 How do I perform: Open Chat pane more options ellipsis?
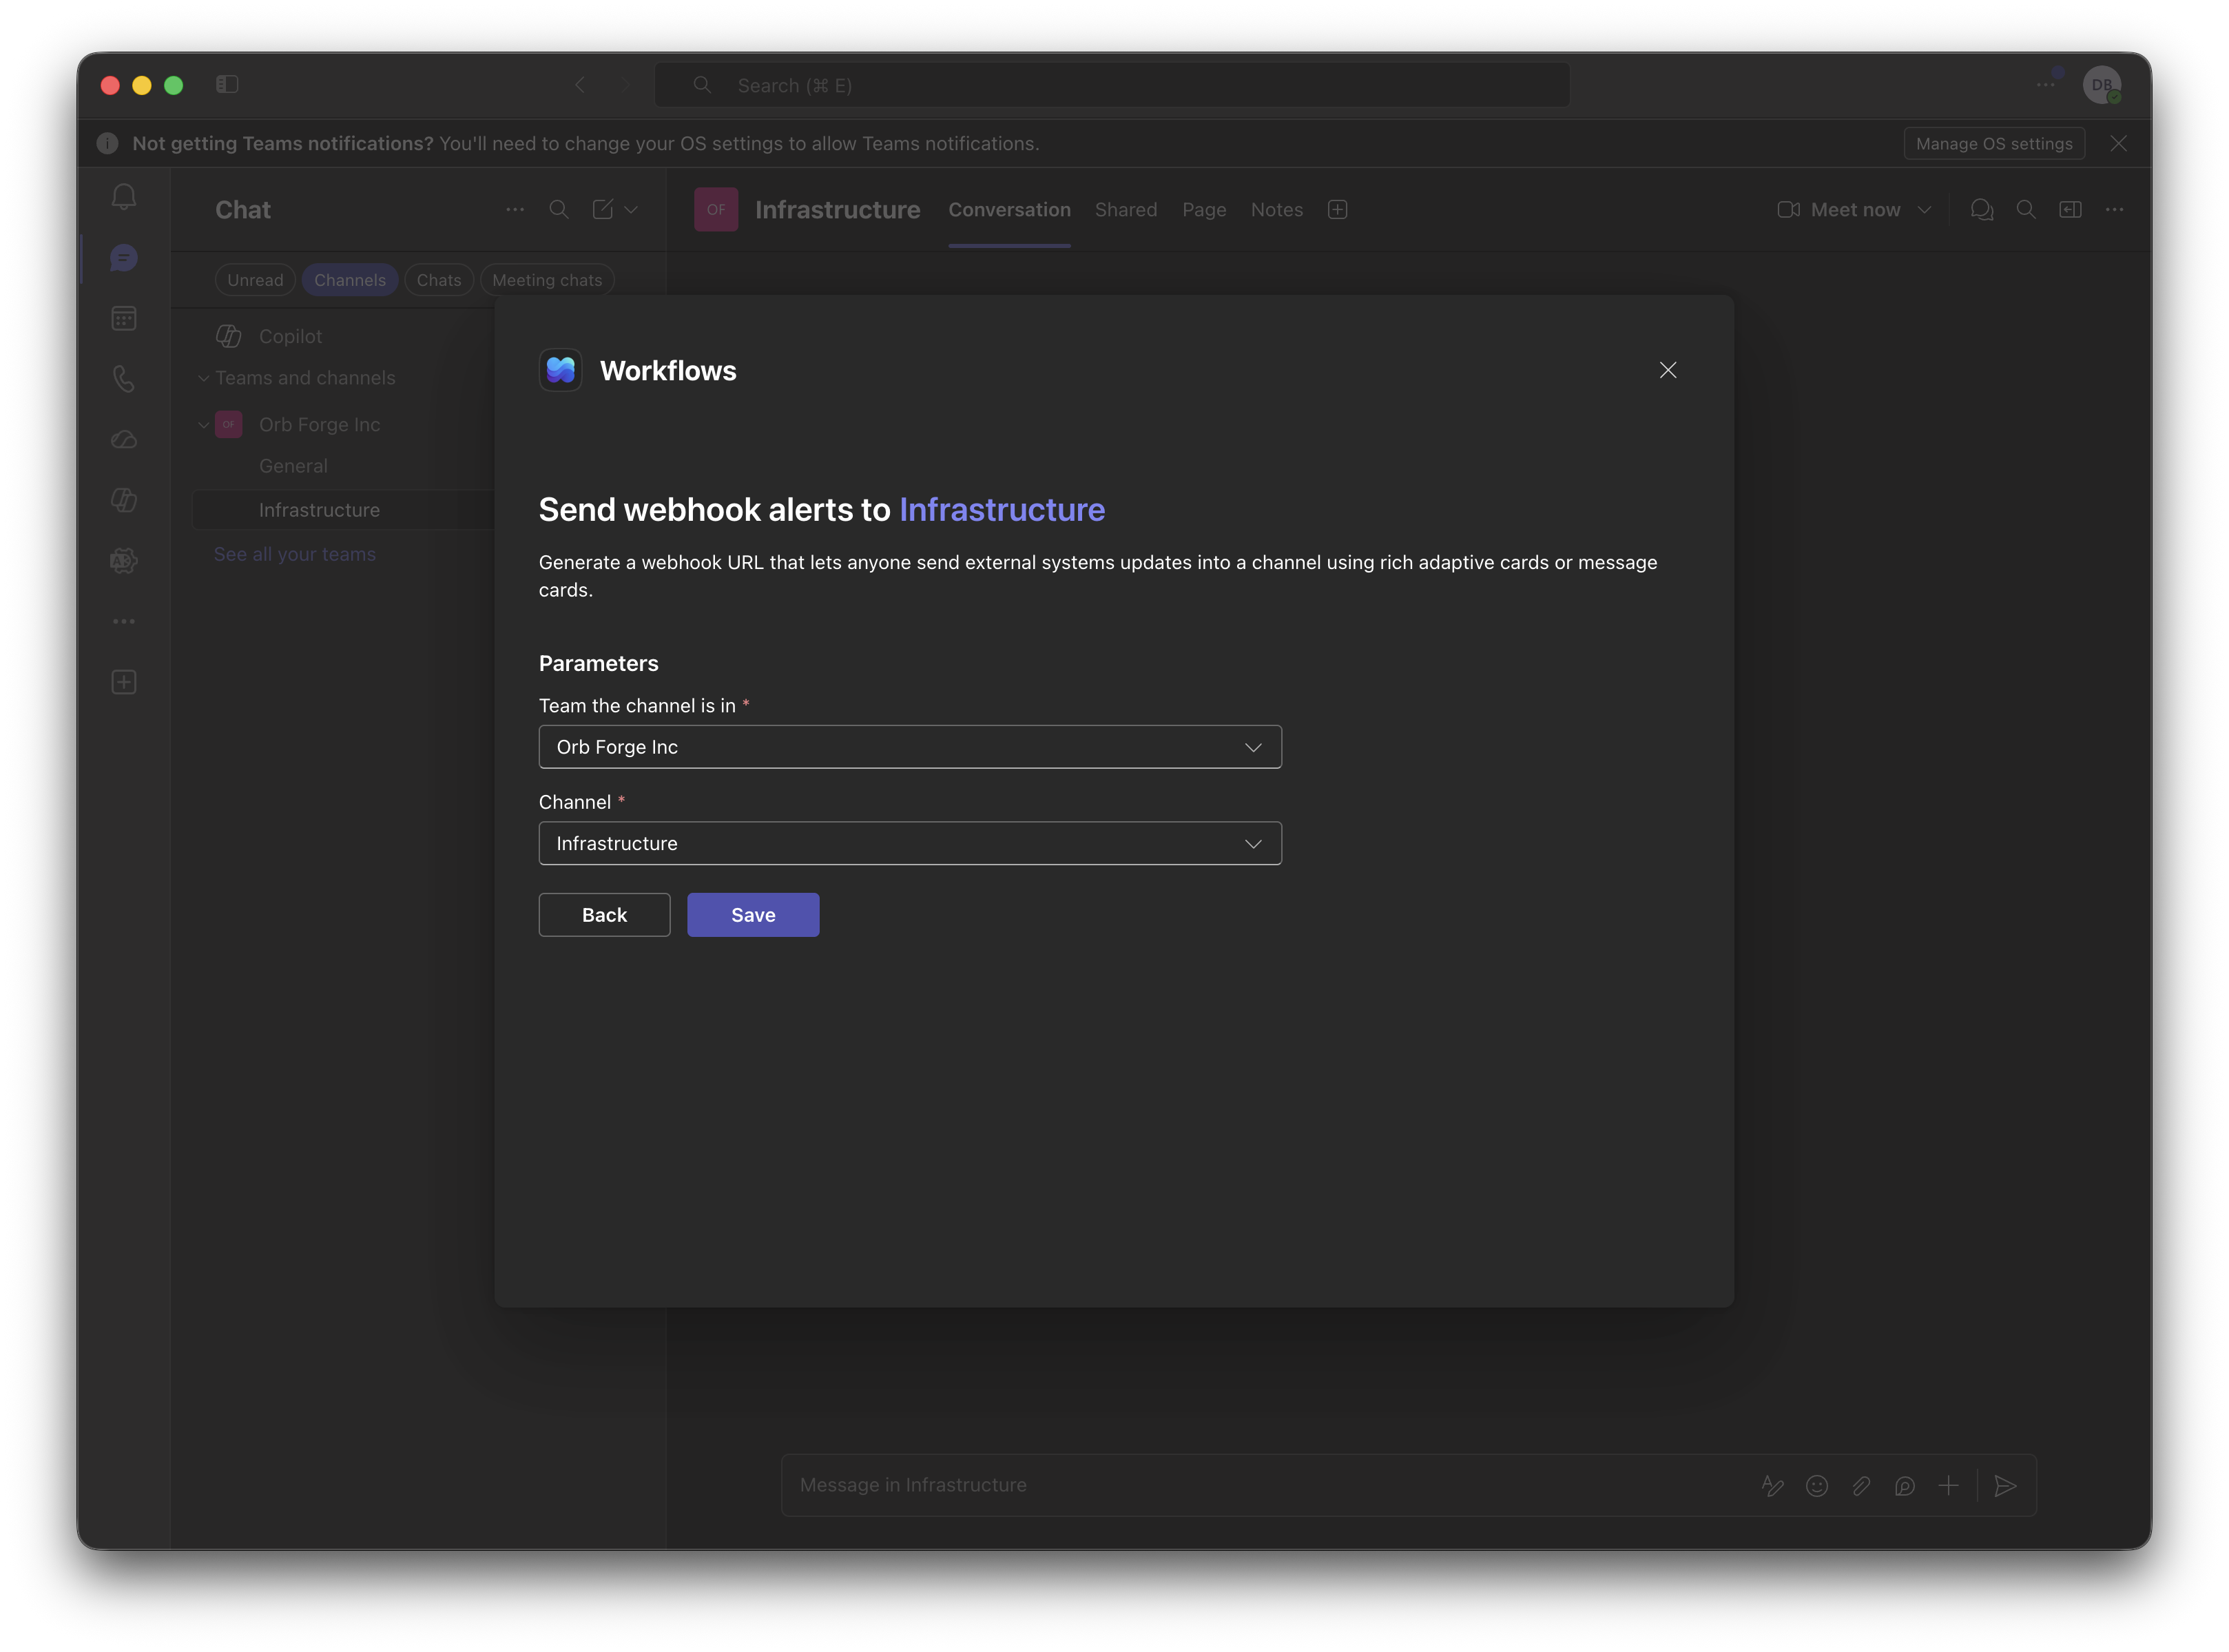(x=515, y=210)
